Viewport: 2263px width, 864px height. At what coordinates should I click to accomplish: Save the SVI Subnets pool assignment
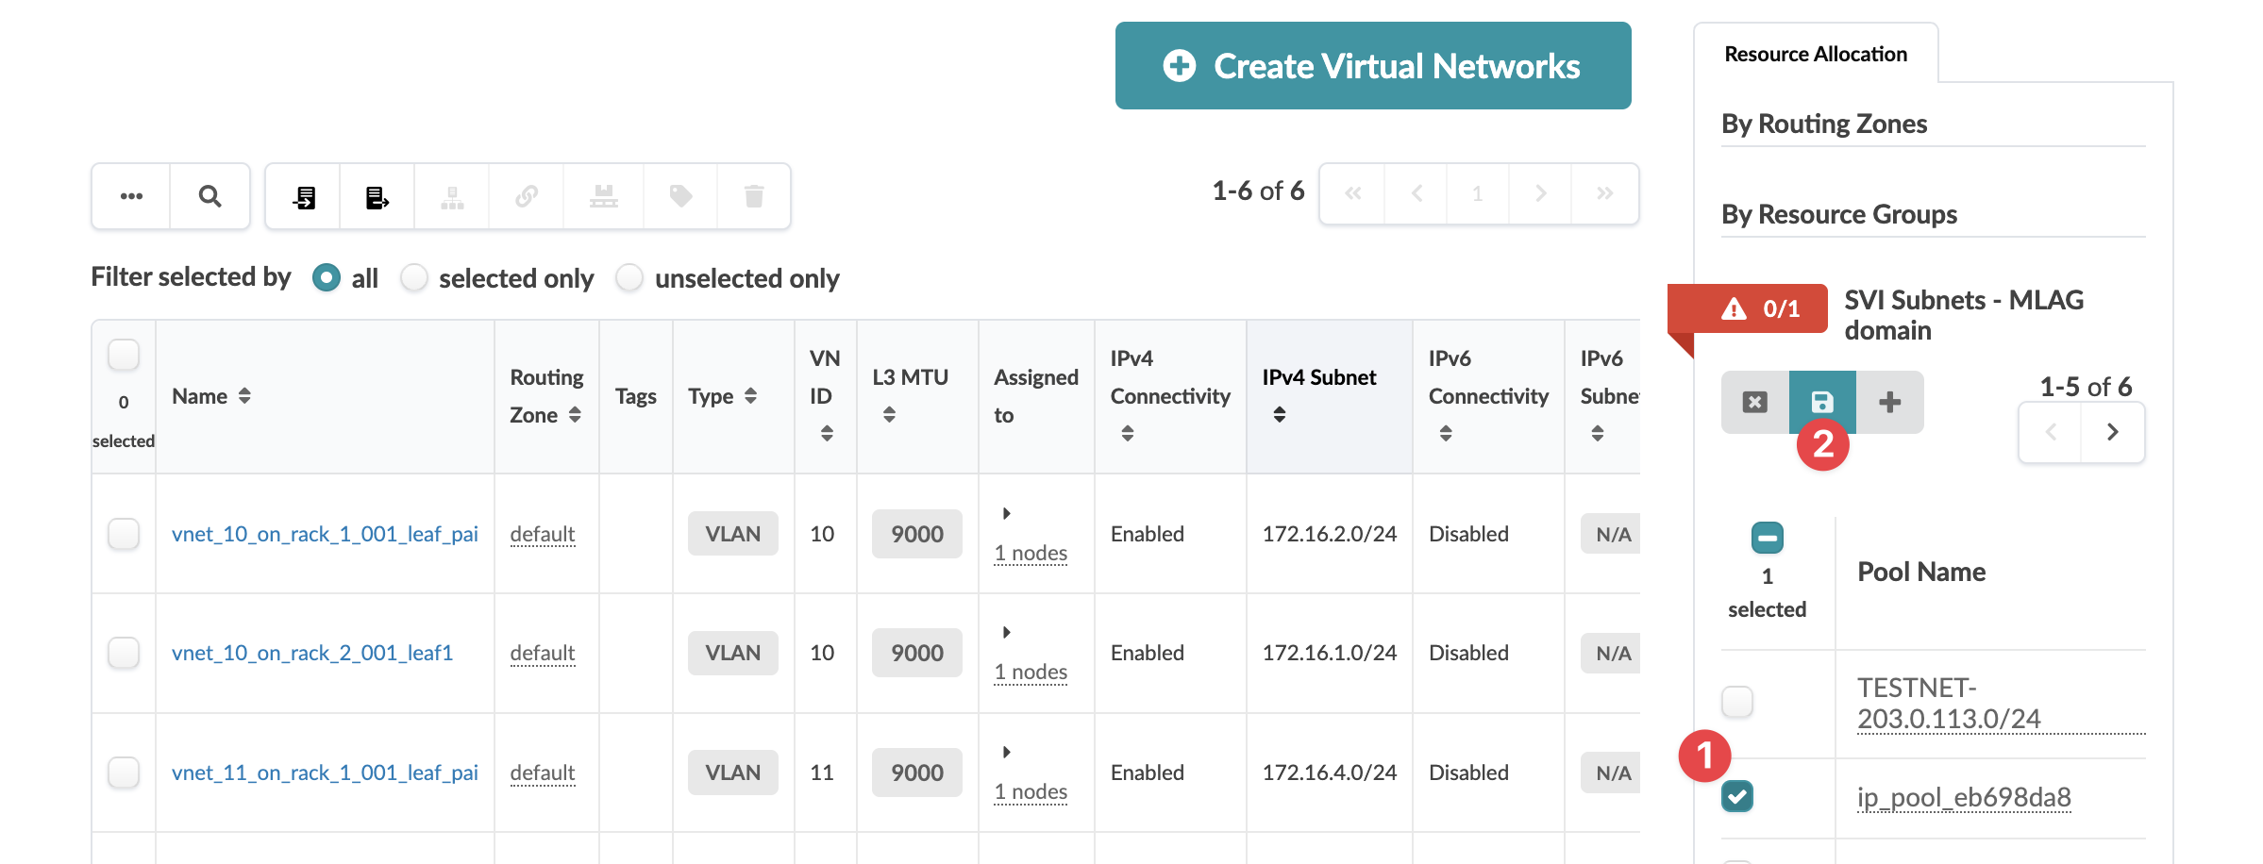click(1821, 402)
